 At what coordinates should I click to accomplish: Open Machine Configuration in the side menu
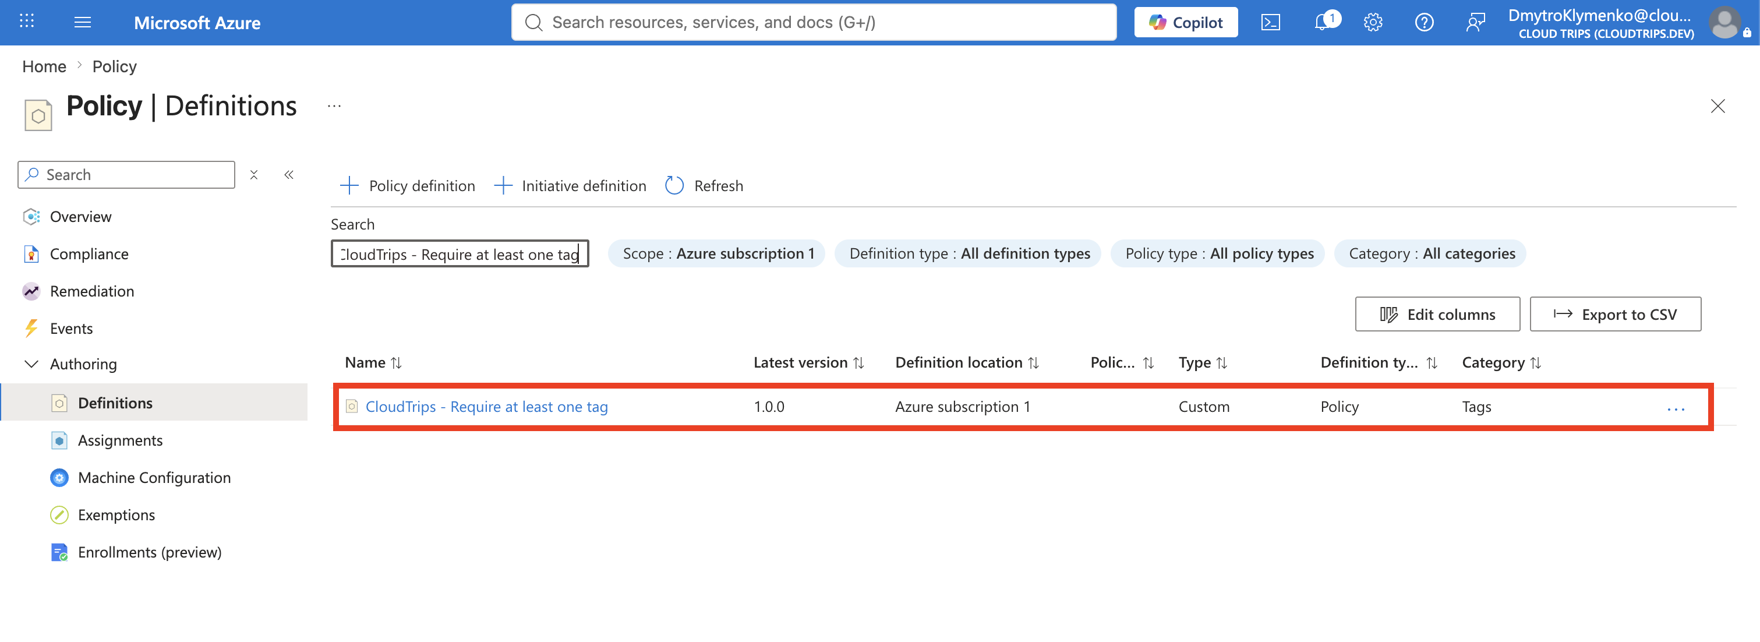(x=154, y=477)
